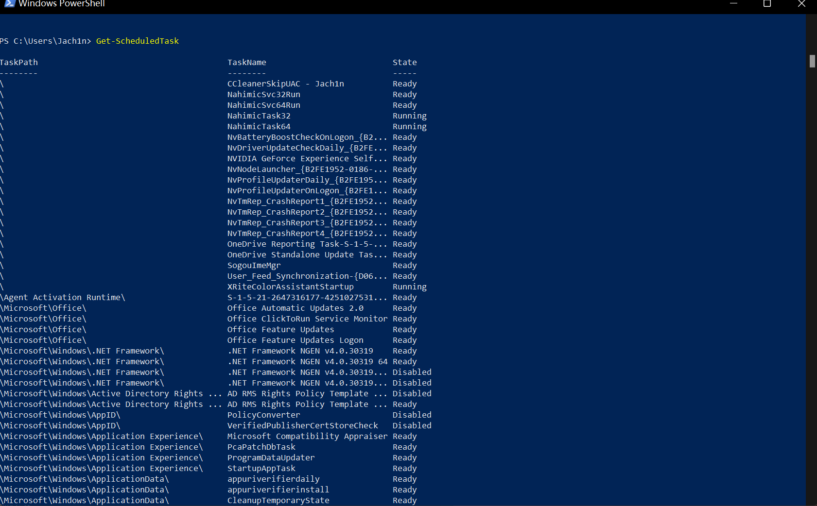Viewport: 817px width, 506px height.
Task: Select the NvDriverUpdateCheckDaily task name
Action: pyautogui.click(x=308, y=148)
